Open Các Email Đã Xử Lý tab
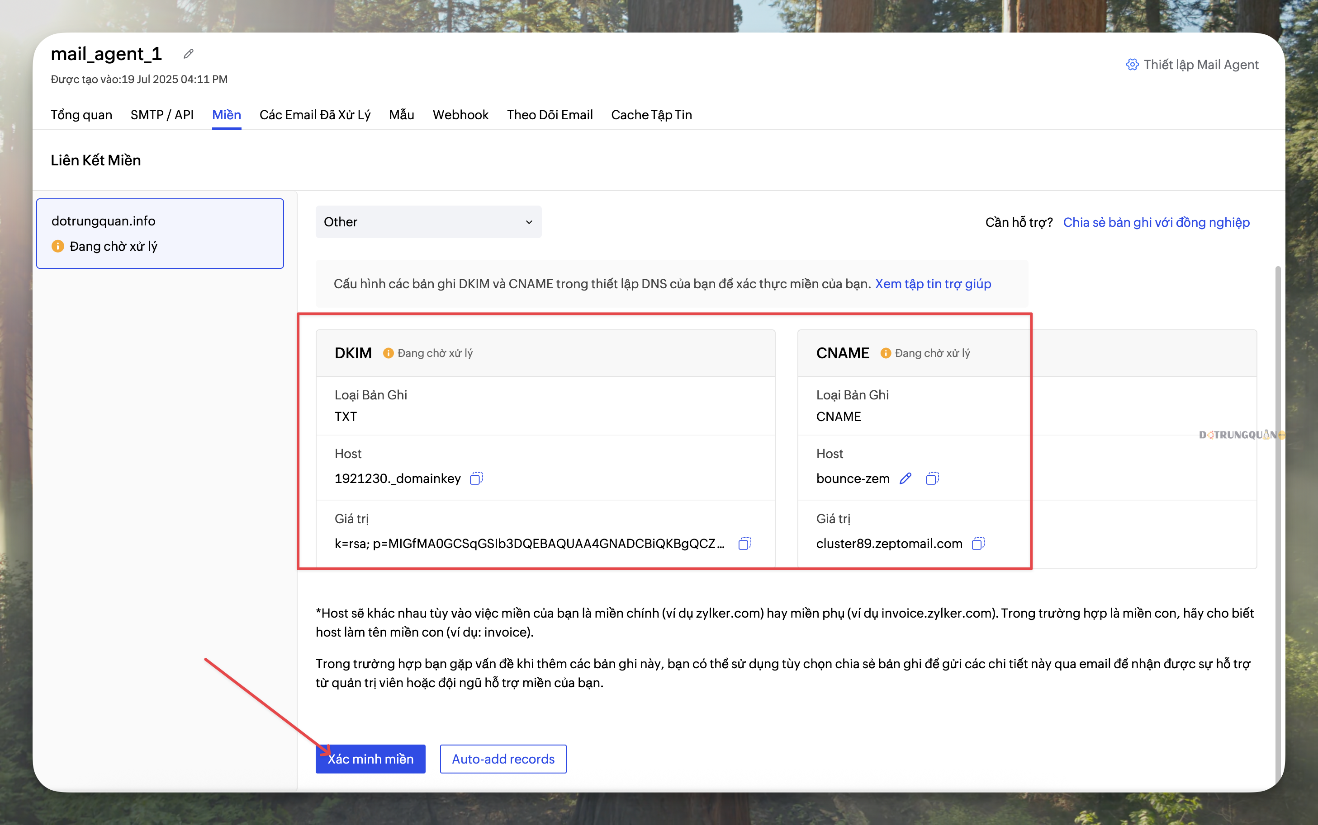Viewport: 1318px width, 825px height. [x=315, y=115]
